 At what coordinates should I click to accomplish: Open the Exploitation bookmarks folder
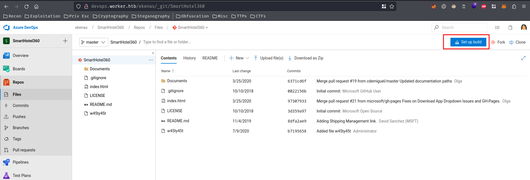pyautogui.click(x=43, y=16)
